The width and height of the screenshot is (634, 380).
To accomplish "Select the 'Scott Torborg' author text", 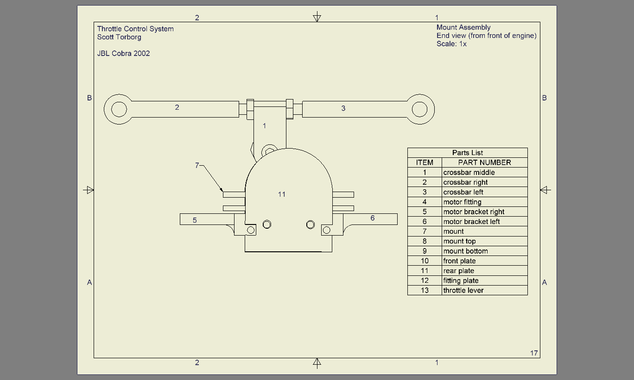I will 119,37.
